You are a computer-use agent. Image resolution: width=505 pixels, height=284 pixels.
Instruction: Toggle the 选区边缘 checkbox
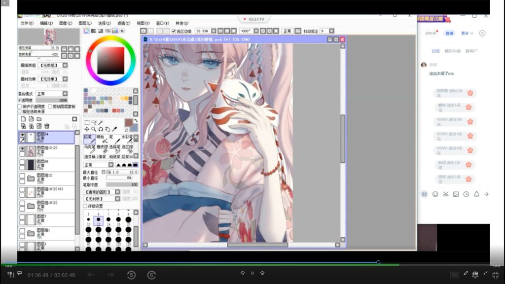click(174, 31)
